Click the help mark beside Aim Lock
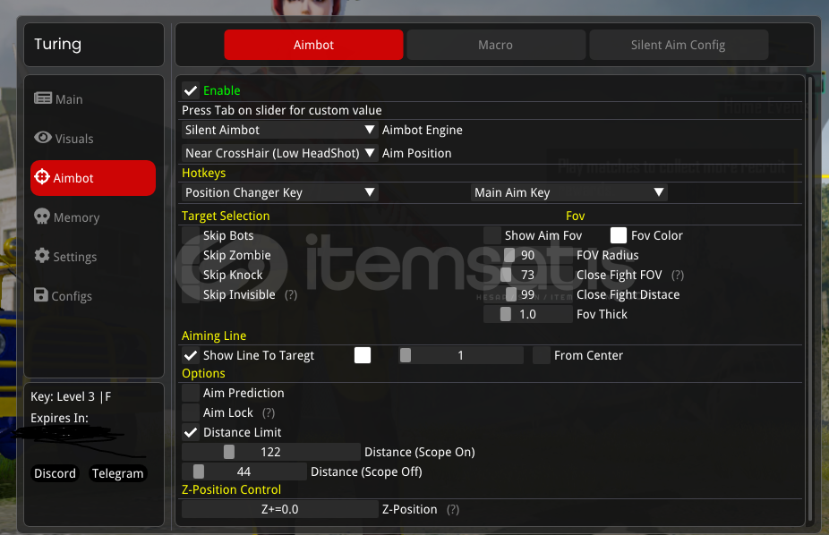The height and width of the screenshot is (535, 829). click(x=269, y=412)
